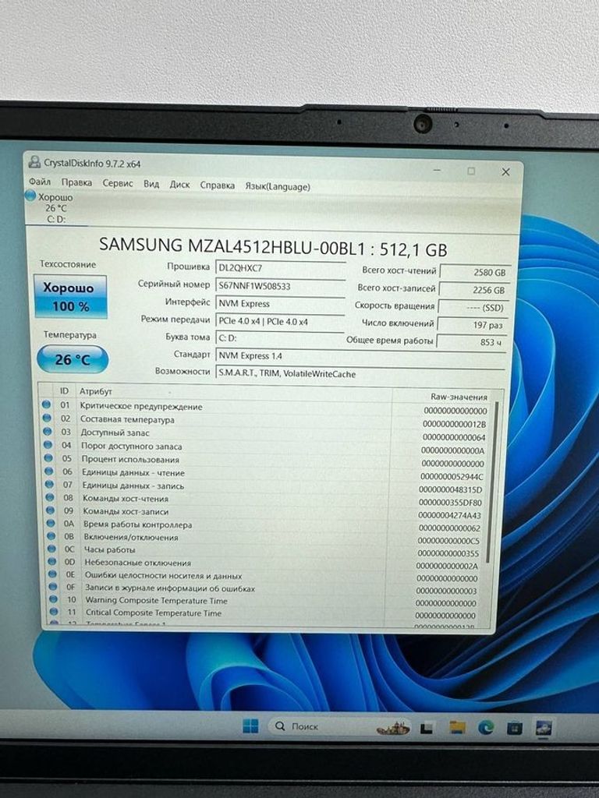Click the total host reads value 2580 GB
Screen dimensions: 599x798
point(473,272)
